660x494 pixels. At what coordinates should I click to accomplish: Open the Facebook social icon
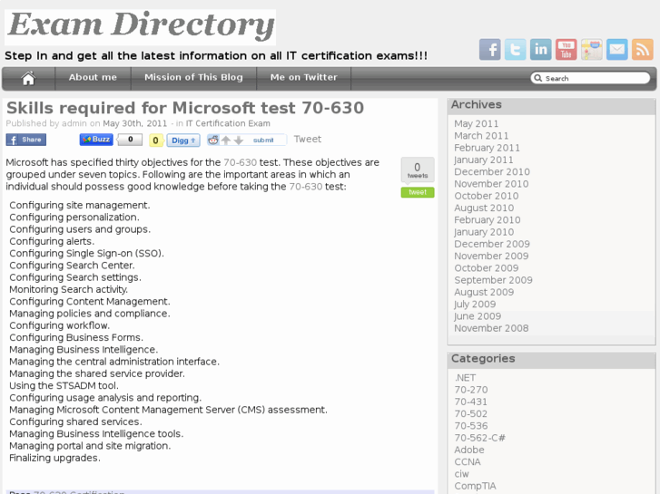(x=490, y=50)
